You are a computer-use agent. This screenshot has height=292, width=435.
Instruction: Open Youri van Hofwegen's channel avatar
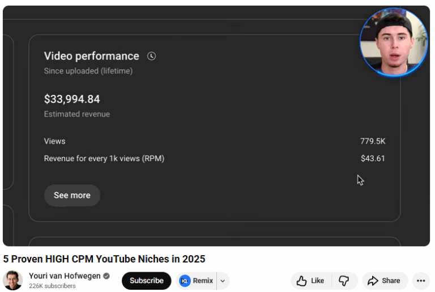click(x=12, y=281)
